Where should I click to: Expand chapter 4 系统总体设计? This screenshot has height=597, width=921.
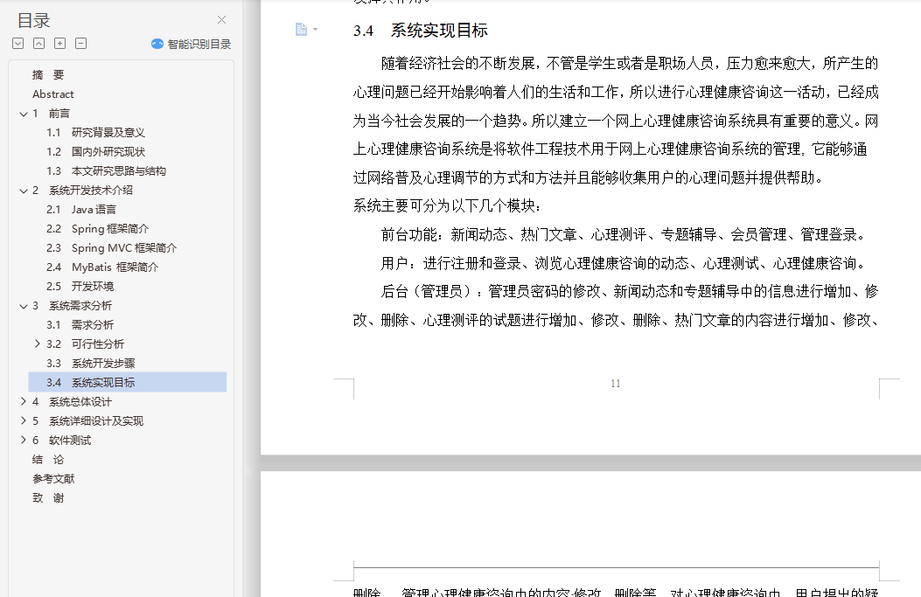point(24,401)
